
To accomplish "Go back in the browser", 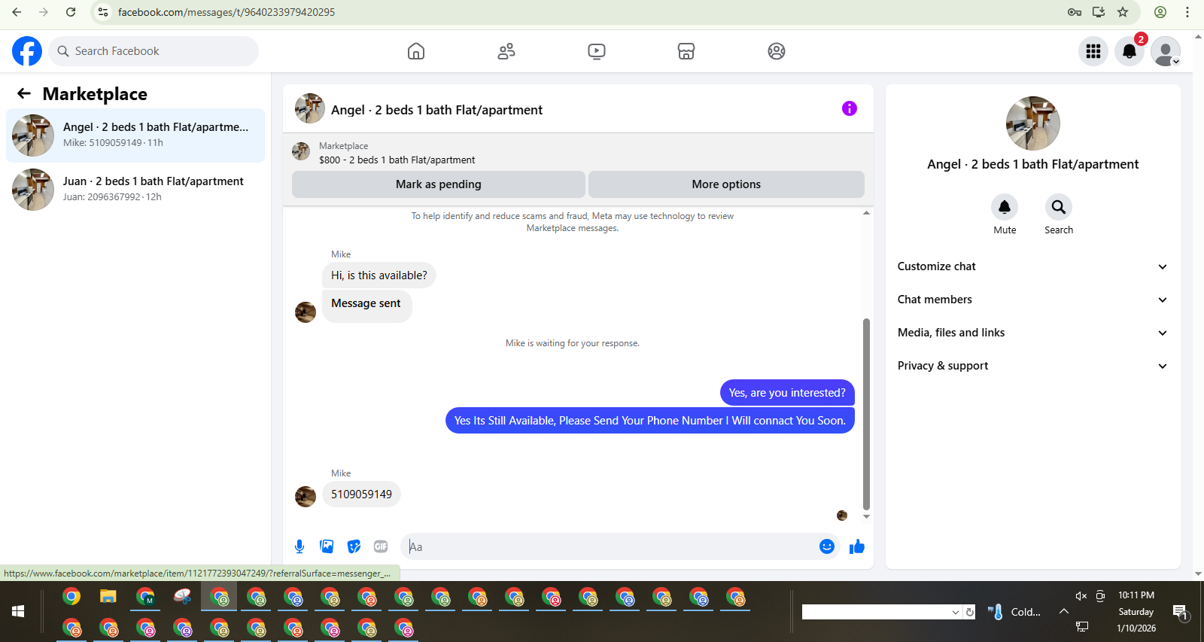I will point(17,12).
